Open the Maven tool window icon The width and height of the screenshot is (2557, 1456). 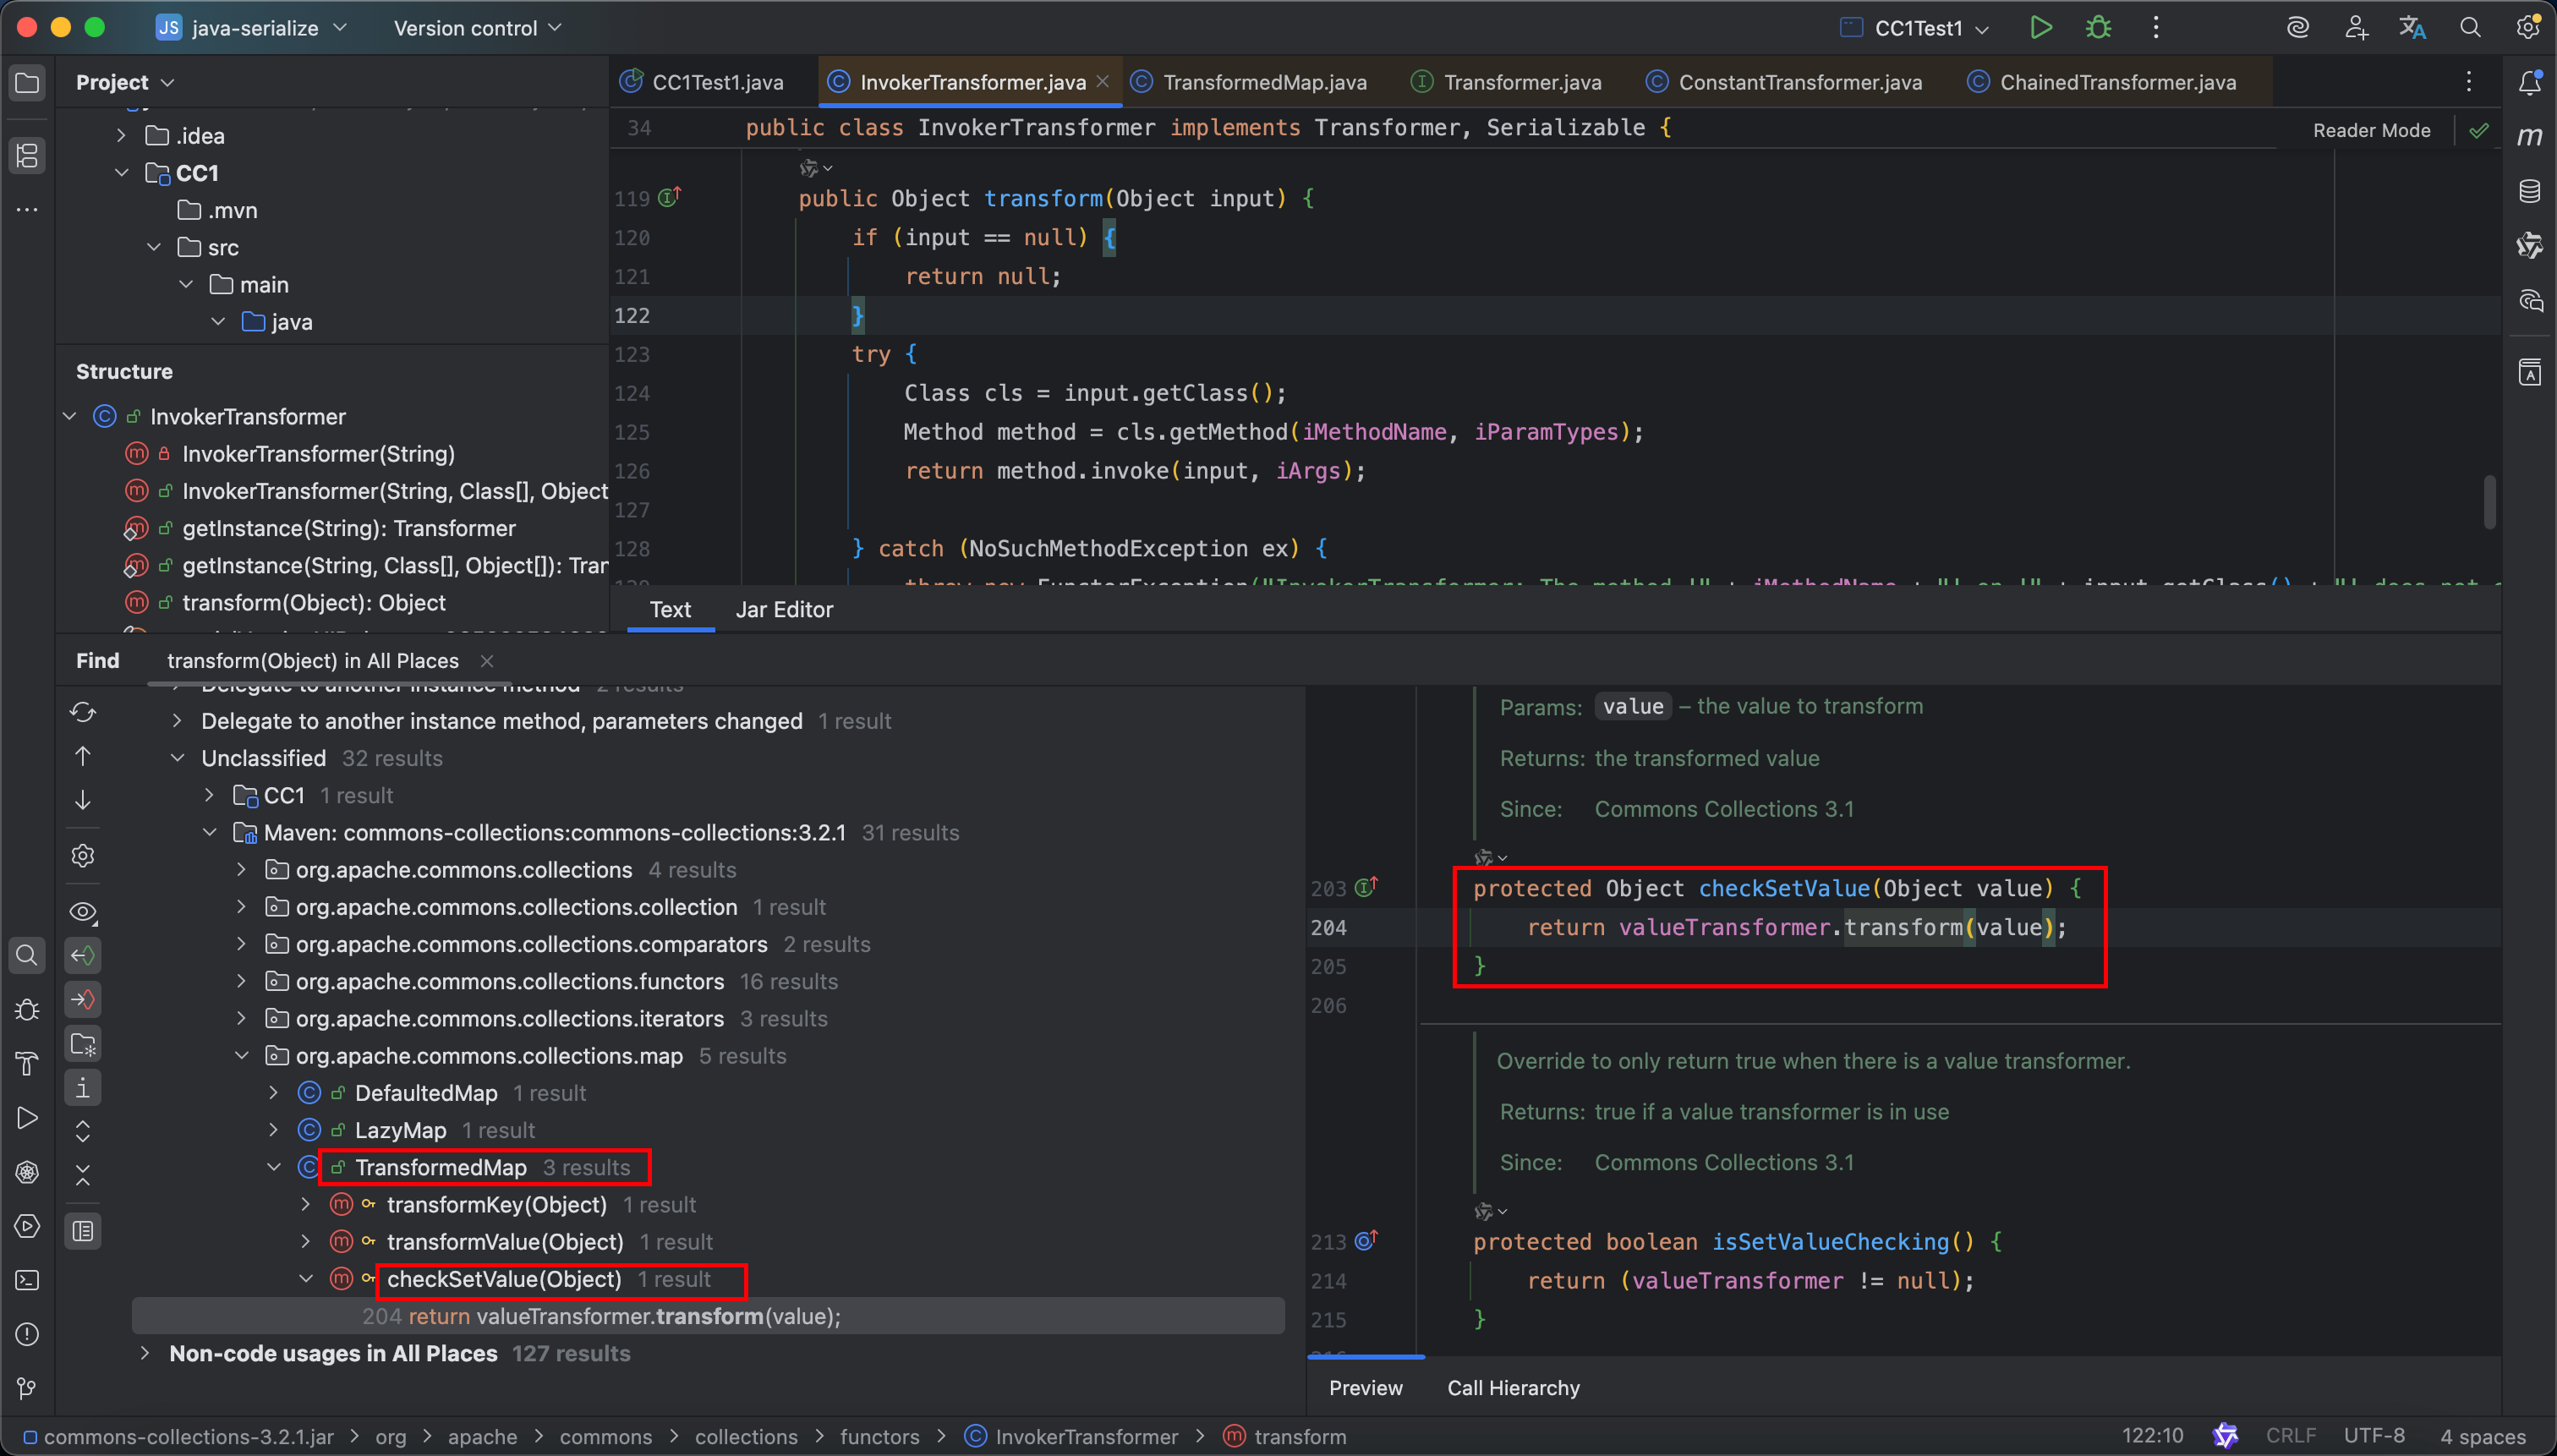coord(2530,136)
